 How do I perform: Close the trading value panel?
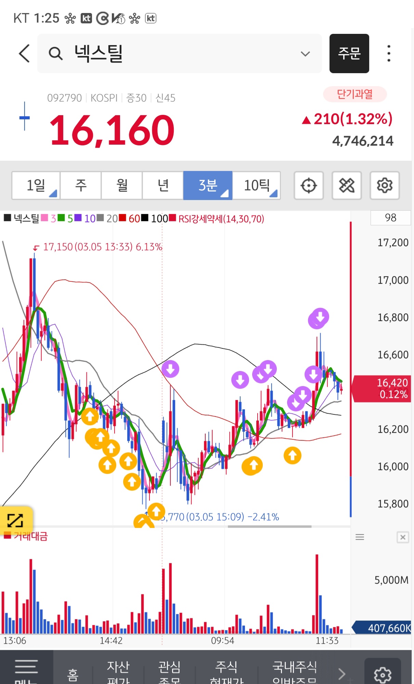pyautogui.click(x=403, y=537)
